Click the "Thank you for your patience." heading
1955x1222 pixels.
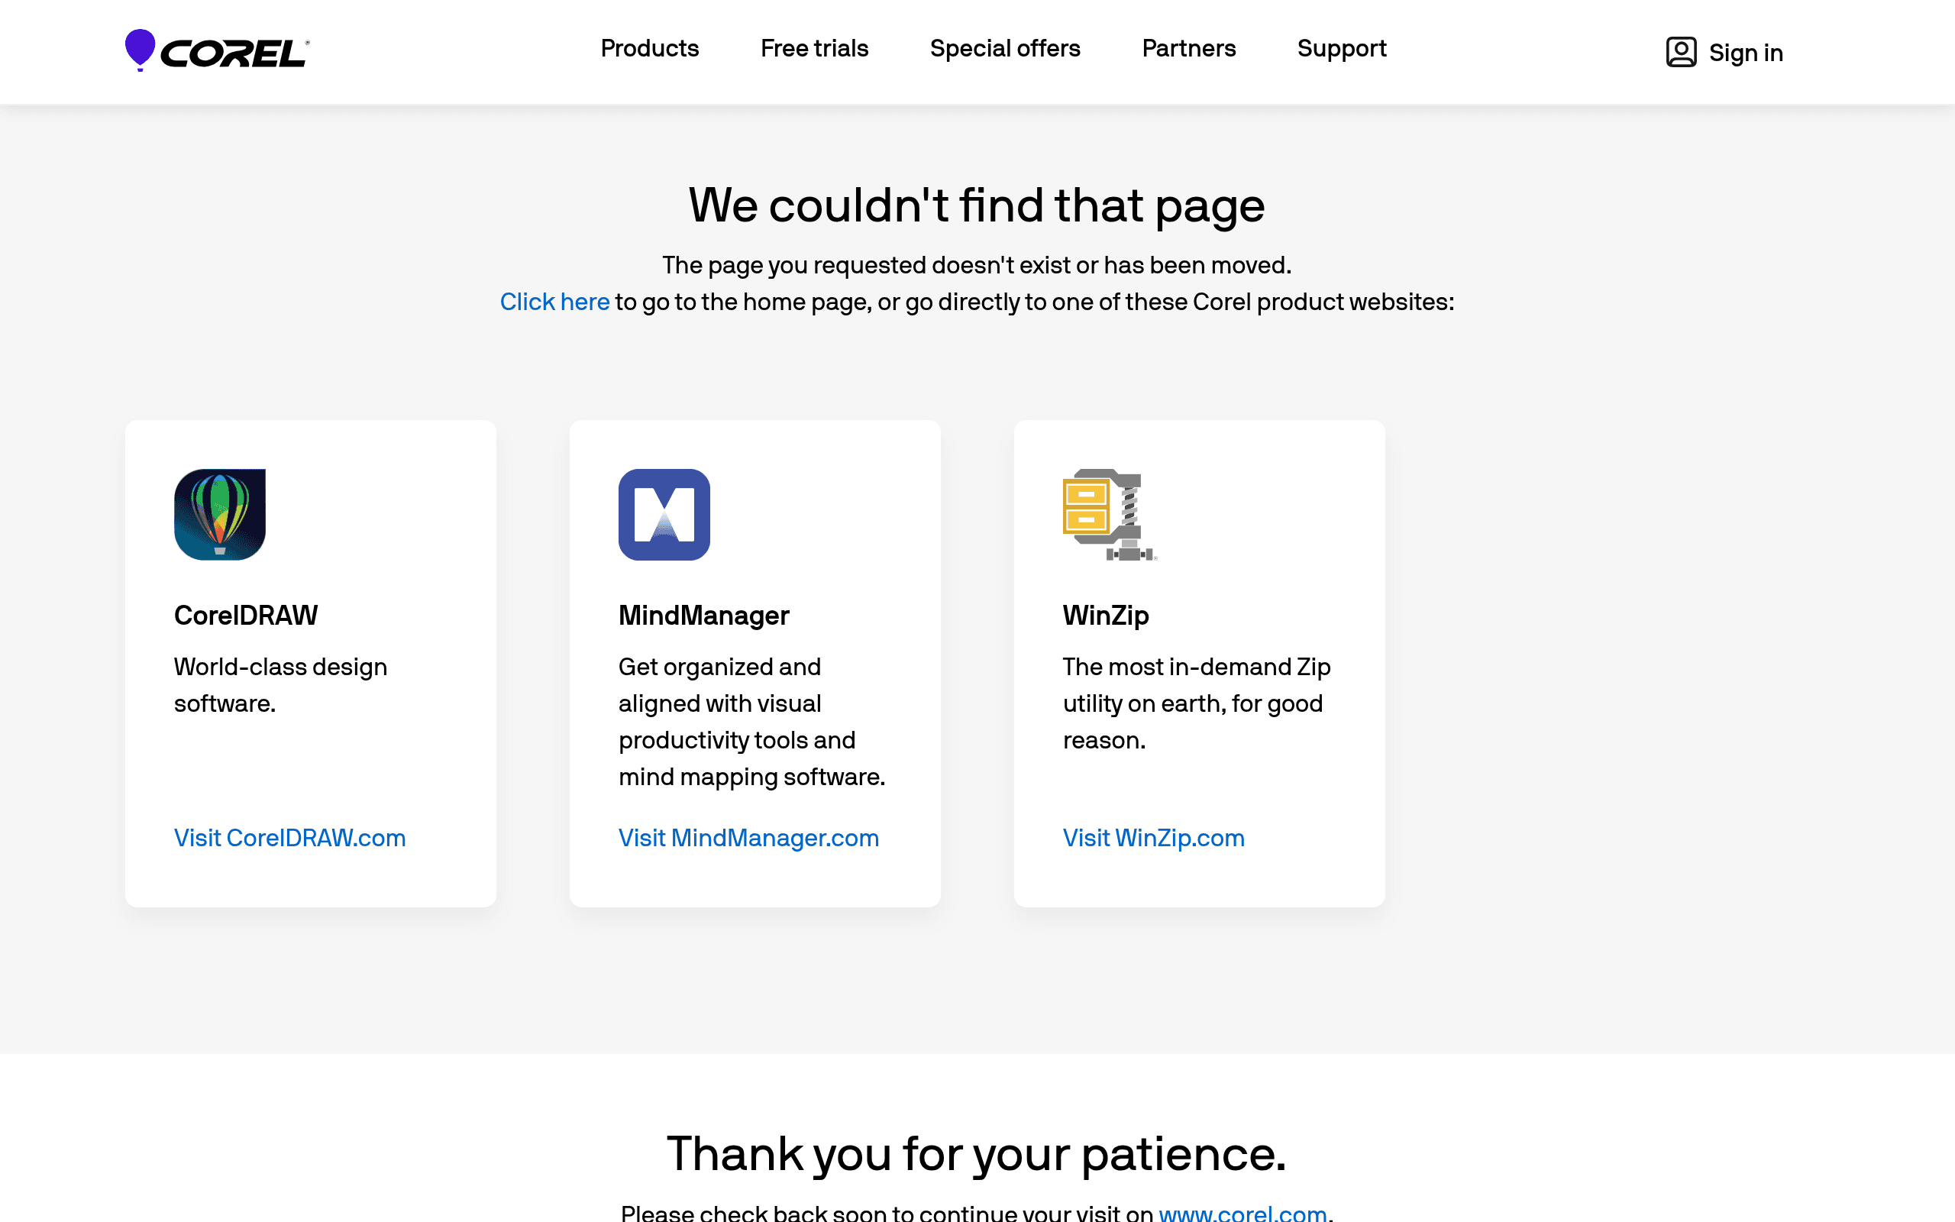(977, 1153)
